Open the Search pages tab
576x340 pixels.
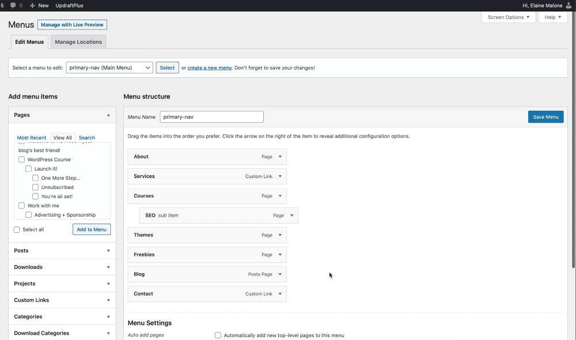click(87, 138)
